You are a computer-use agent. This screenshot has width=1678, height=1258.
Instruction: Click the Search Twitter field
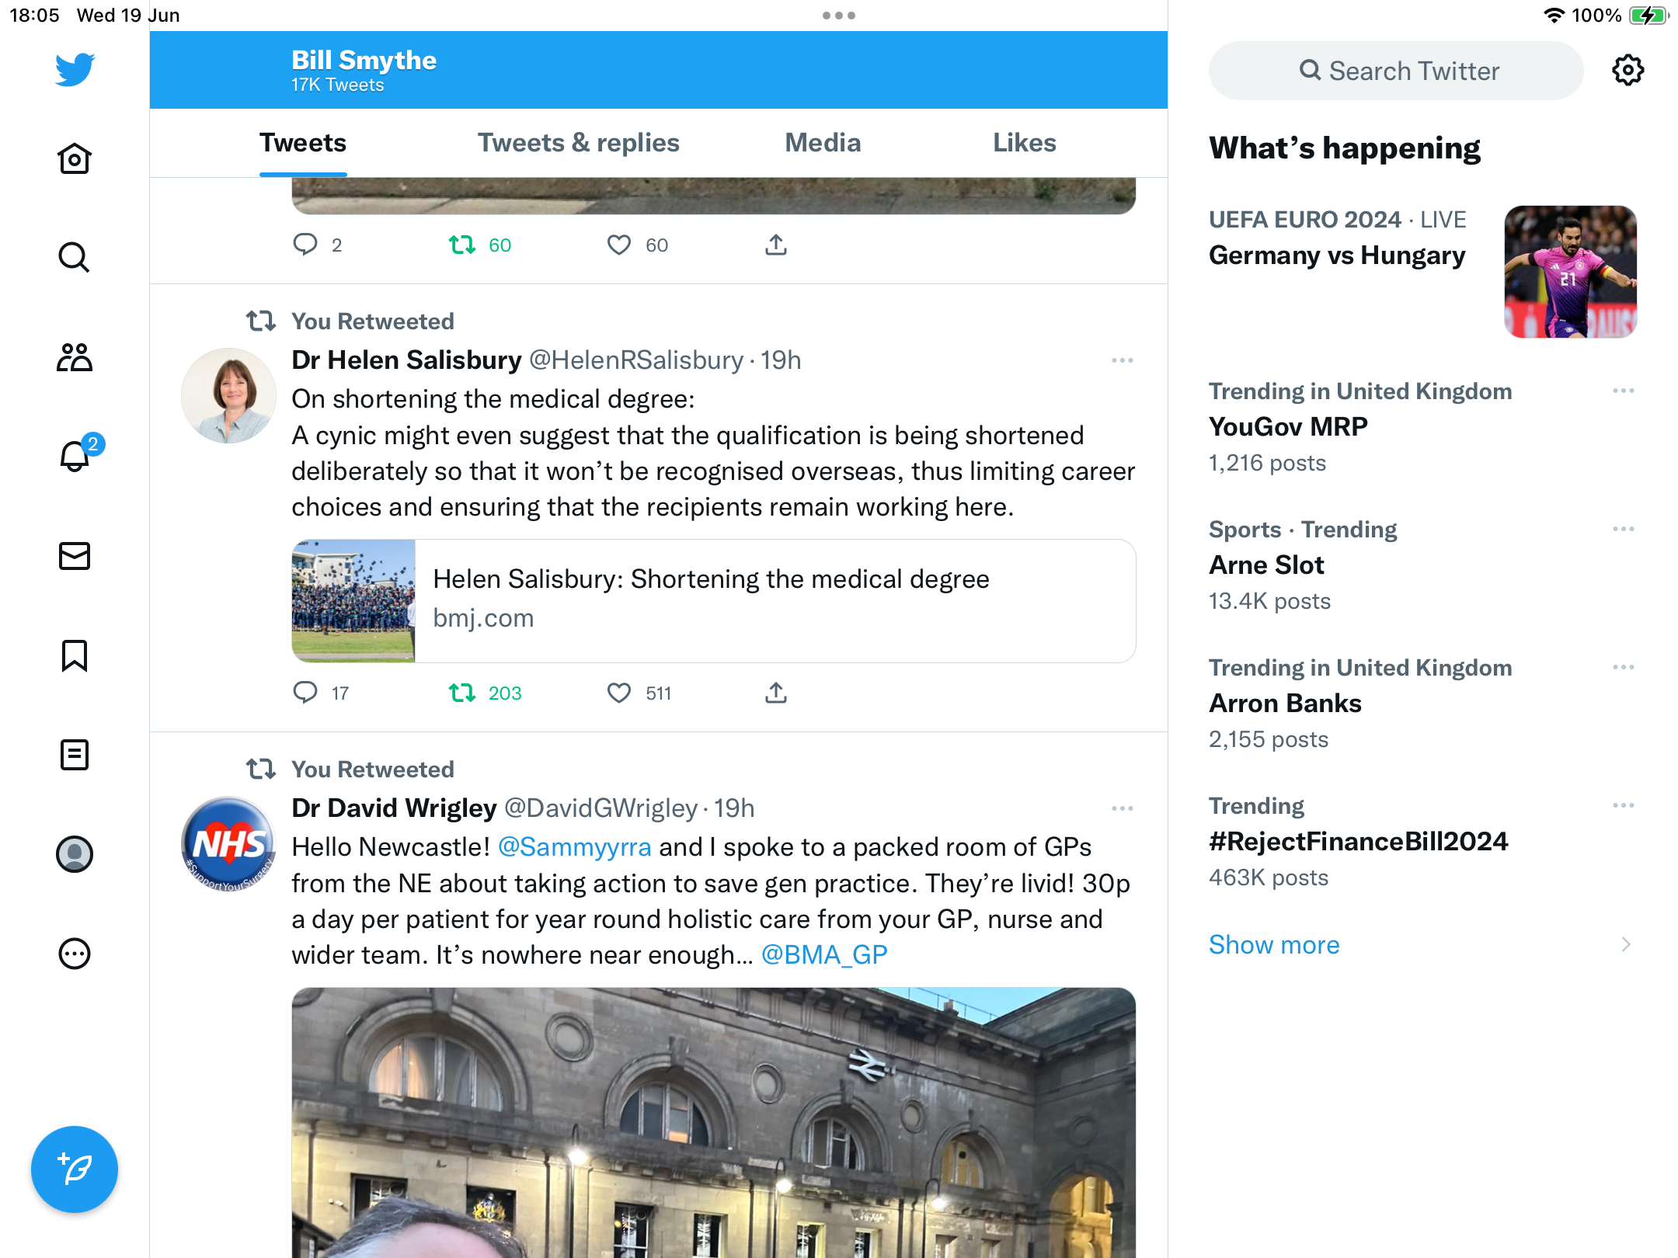[x=1396, y=71]
